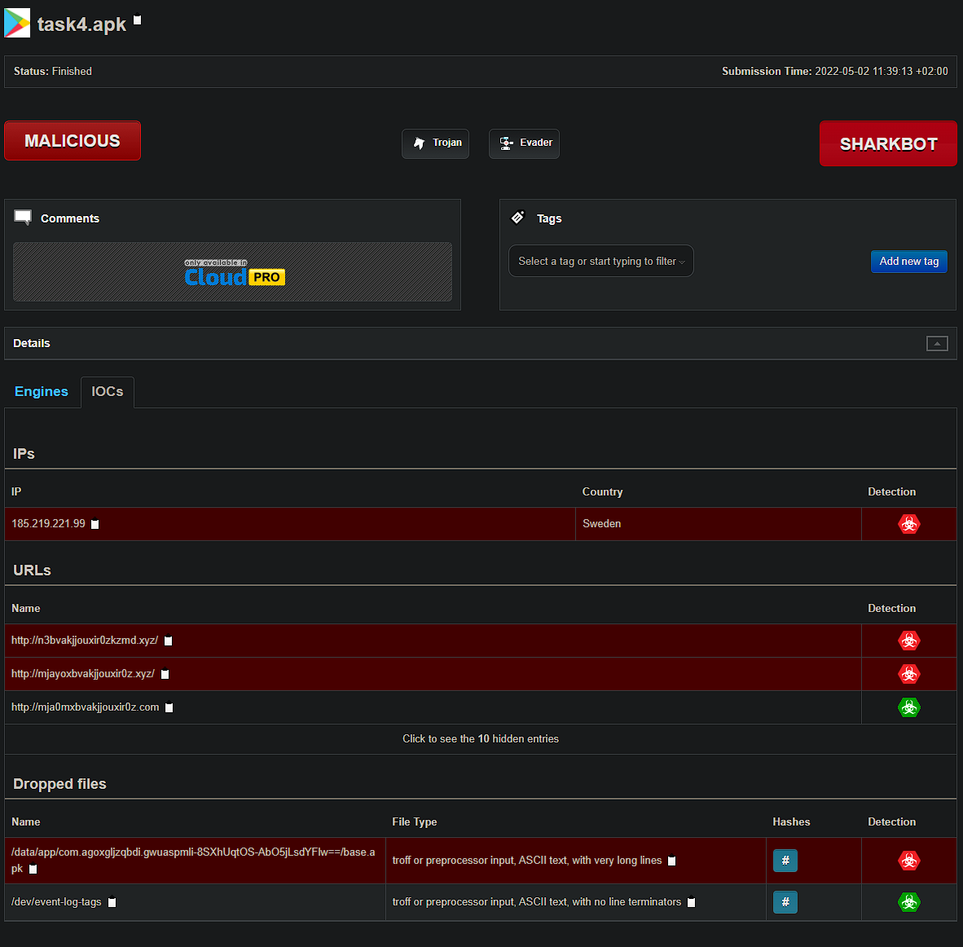Click URL http://n3bvakjjouxir0zkzmd.xyz/

85,641
